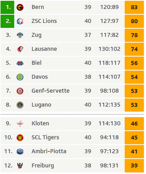146x174 pixels.
Task: Click the green rank 1 badge
Action: tap(7, 7)
